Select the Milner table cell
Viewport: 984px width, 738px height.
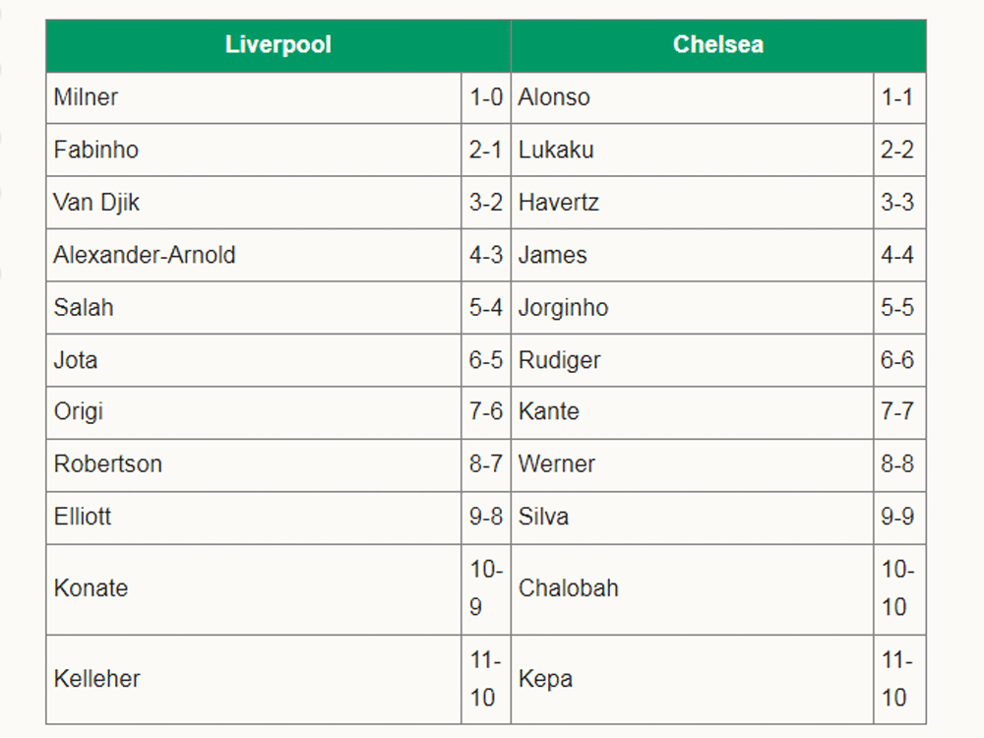tap(254, 97)
